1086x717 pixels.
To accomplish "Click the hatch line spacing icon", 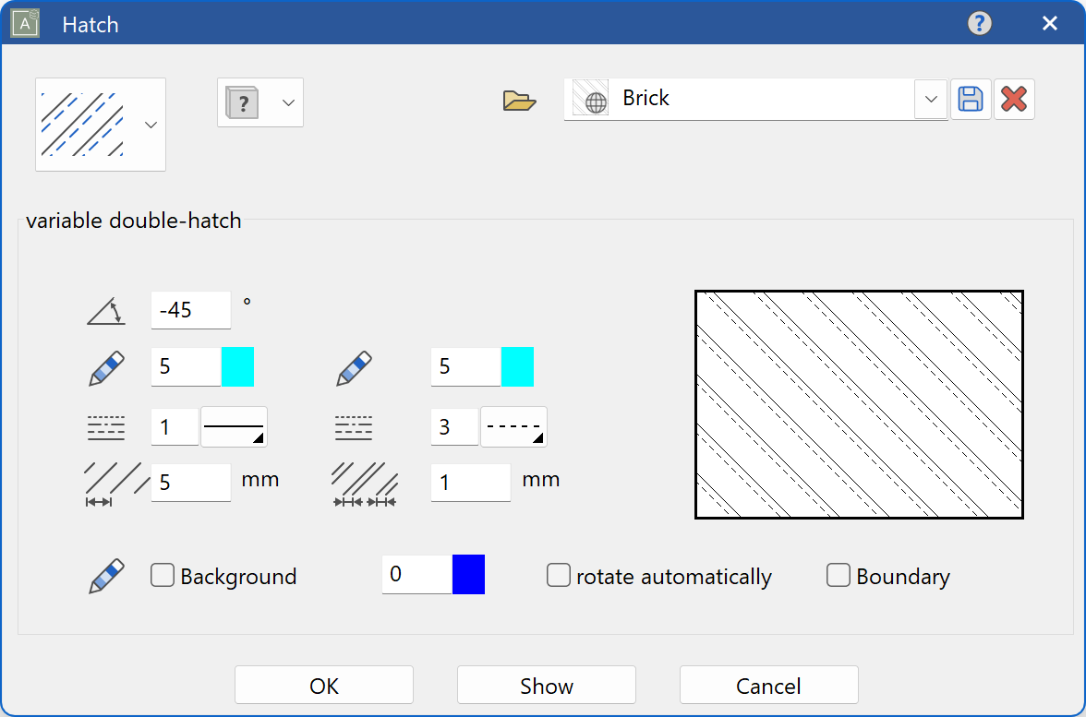I will point(107,482).
